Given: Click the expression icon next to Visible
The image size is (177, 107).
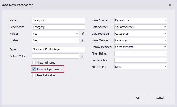Looking at the screenshot, I should click(x=82, y=34).
